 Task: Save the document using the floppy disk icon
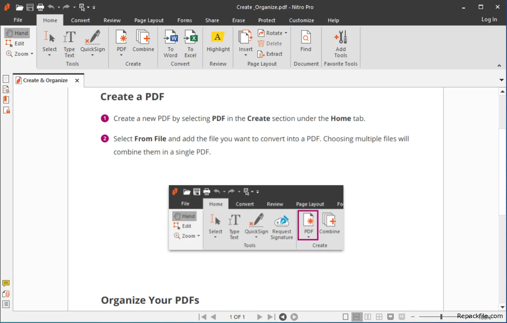pos(30,7)
